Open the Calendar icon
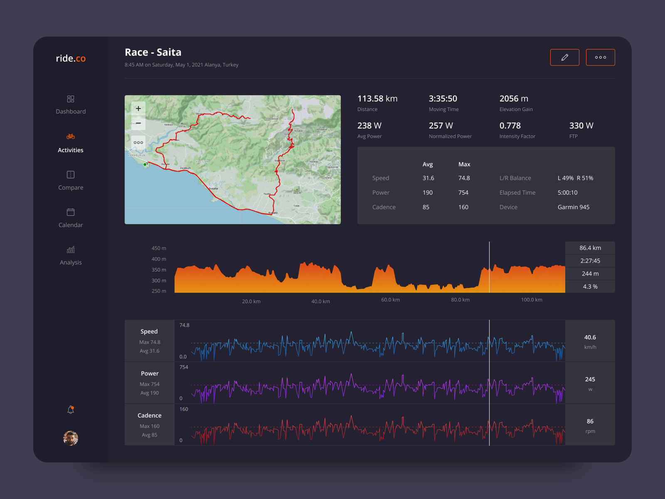The height and width of the screenshot is (499, 665). pos(70,212)
